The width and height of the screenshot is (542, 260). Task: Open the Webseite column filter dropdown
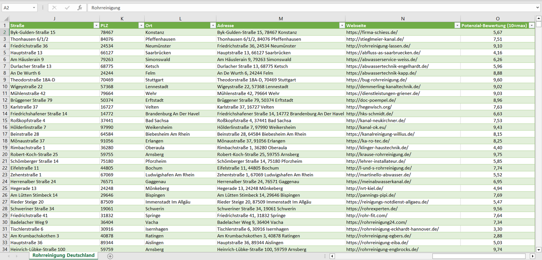coord(457,26)
